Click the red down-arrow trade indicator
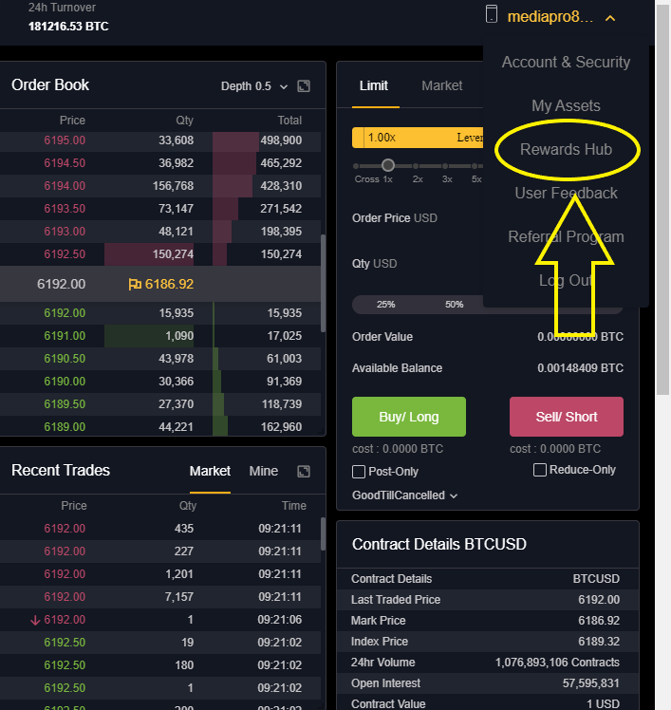Viewport: 671px width, 710px height. click(35, 620)
